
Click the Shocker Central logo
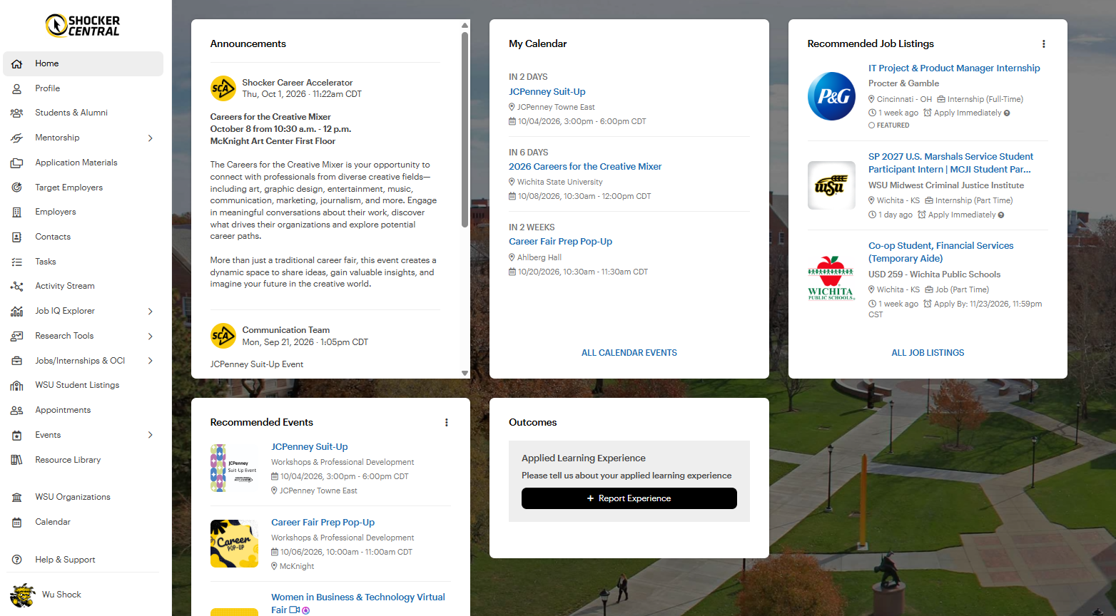[83, 26]
